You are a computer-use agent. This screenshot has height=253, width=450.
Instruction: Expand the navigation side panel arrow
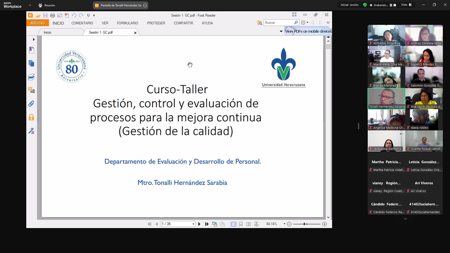(34, 39)
